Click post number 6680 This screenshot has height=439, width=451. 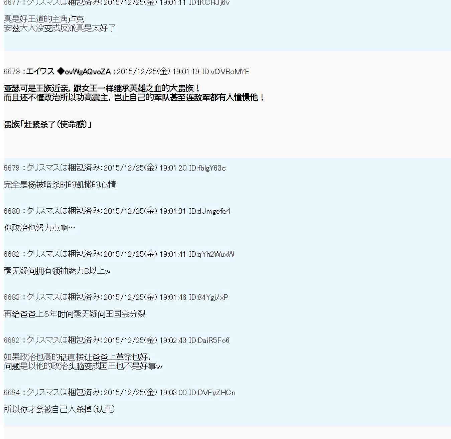coord(12,211)
